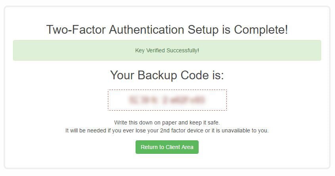Click the Key Verified Successfully! message
Viewport: 335px width, 176px height.
click(167, 50)
